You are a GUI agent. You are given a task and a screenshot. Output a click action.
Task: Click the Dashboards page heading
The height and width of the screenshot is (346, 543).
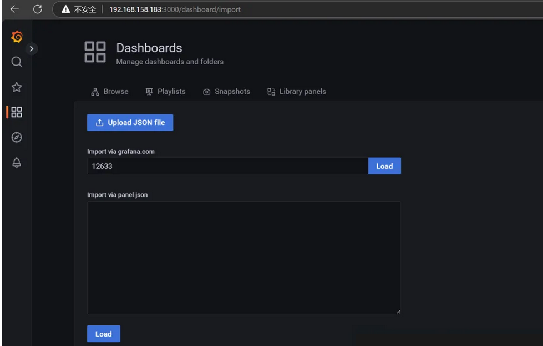[x=149, y=48]
